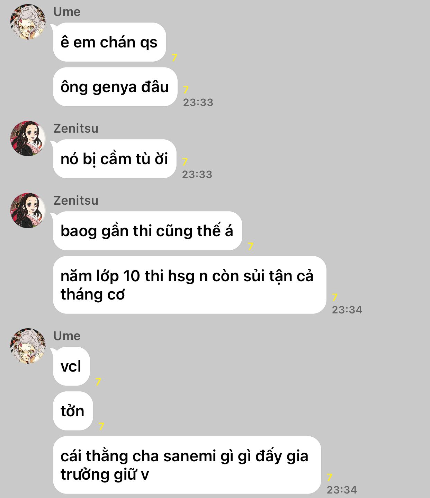The width and height of the screenshot is (430, 498).
Task: Tap the Zenitsu name above 'baog gần thi'
Action: click(76, 201)
